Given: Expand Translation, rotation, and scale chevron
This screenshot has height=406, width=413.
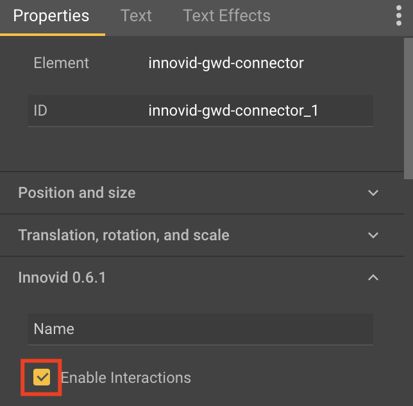Looking at the screenshot, I should [x=373, y=235].
